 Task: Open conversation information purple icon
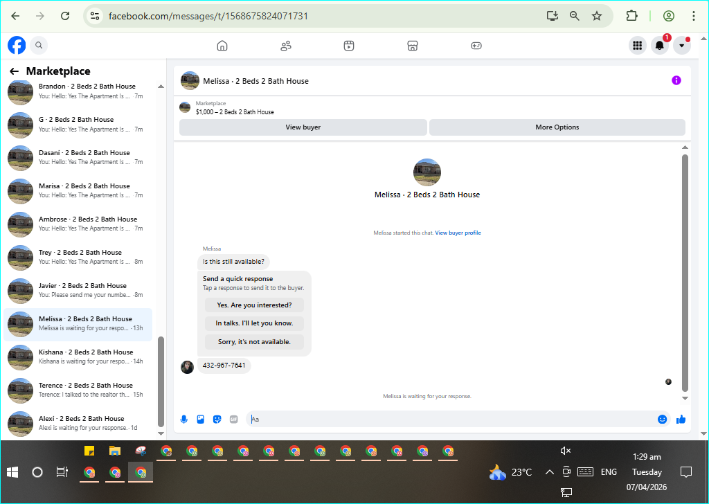676,80
